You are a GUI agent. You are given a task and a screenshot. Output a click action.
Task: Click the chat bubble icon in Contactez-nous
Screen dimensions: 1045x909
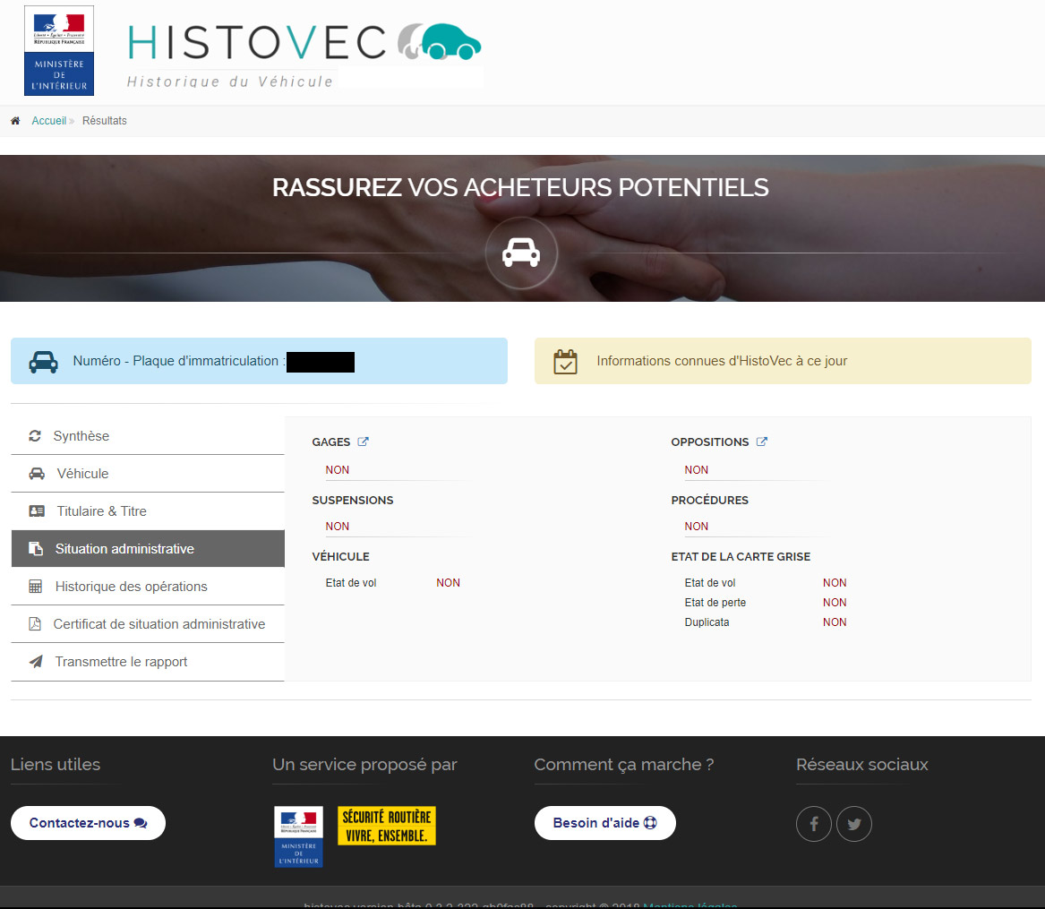[x=140, y=823]
